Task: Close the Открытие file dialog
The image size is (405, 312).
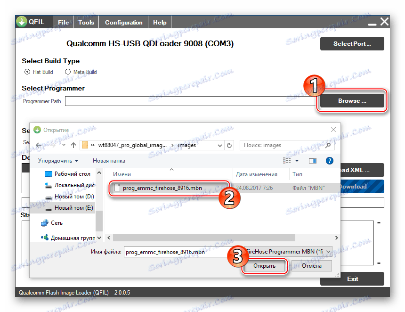Action: click(x=333, y=130)
